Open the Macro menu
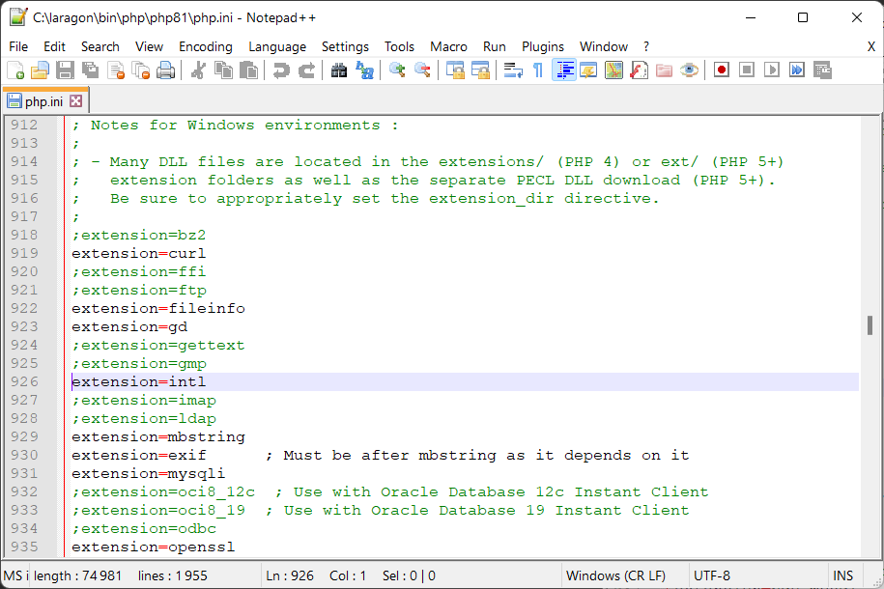The width and height of the screenshot is (884, 589). pyautogui.click(x=449, y=46)
